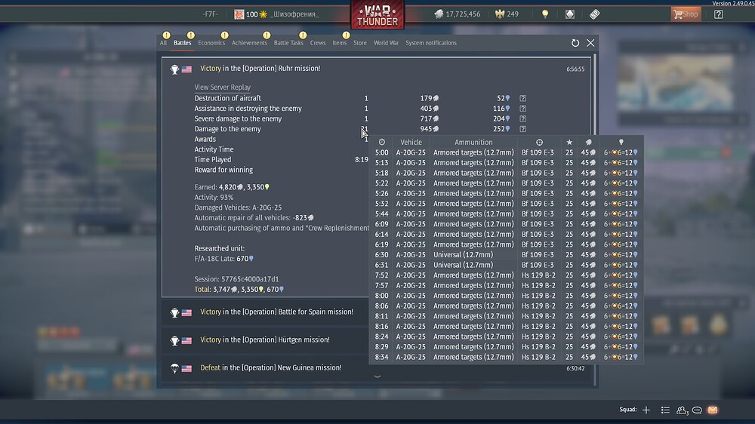Image resolution: width=755 pixels, height=424 pixels.
Task: Open the squad contacts people icon
Action: (682, 410)
